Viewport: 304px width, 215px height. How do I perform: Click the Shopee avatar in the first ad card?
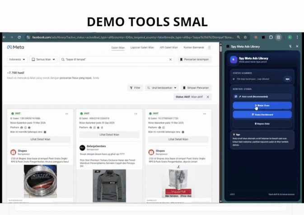(x=13, y=152)
